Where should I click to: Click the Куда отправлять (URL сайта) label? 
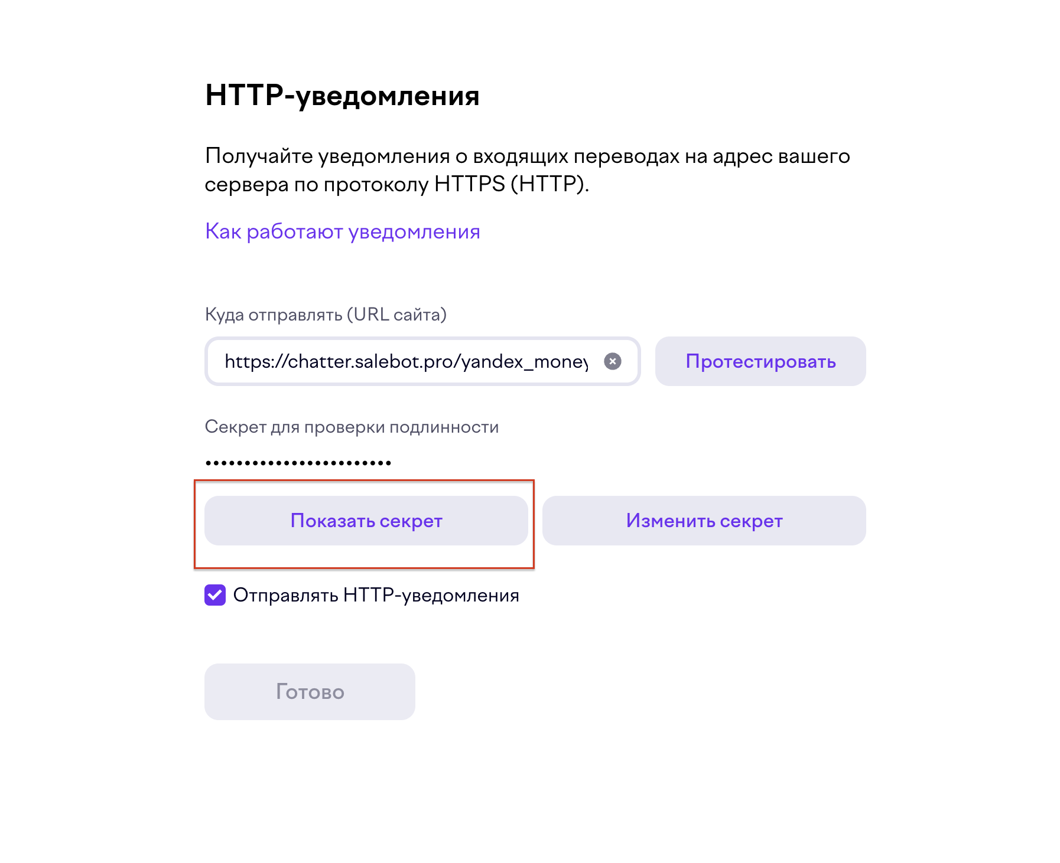point(326,315)
